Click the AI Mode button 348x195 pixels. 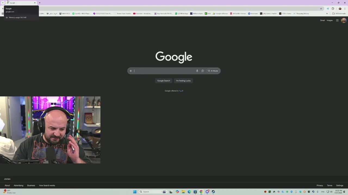coord(213,71)
